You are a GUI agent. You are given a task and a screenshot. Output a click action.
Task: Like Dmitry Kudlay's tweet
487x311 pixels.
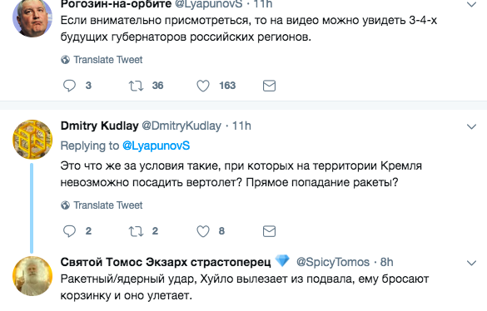203,231
